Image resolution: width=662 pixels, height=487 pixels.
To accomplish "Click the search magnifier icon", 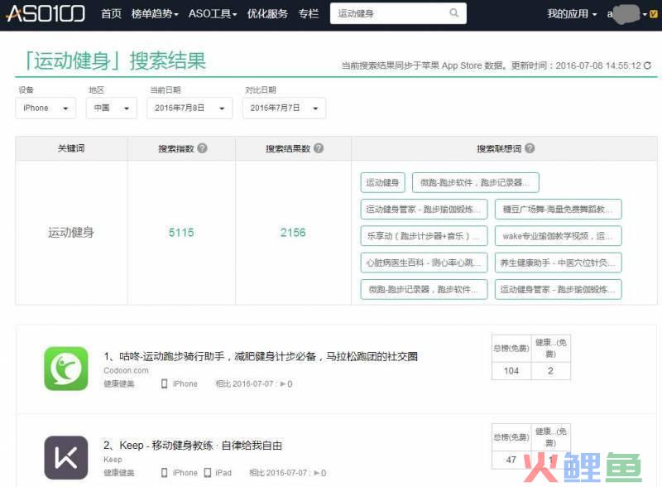I will [x=453, y=13].
